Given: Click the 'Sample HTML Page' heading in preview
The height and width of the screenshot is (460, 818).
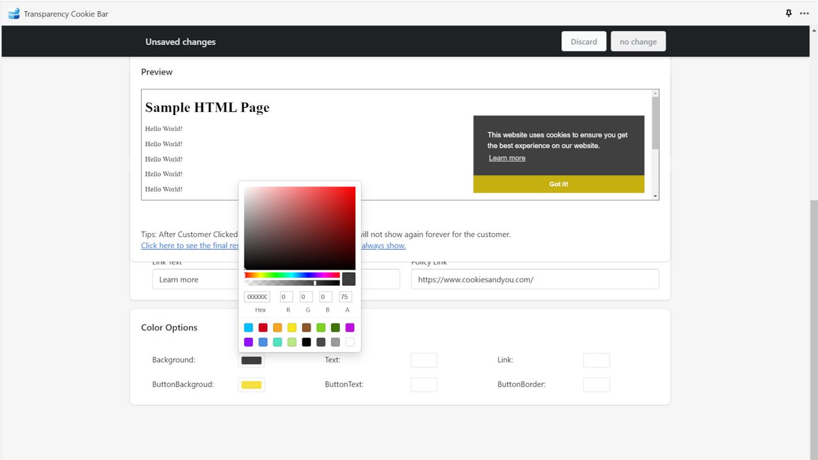Looking at the screenshot, I should (207, 107).
